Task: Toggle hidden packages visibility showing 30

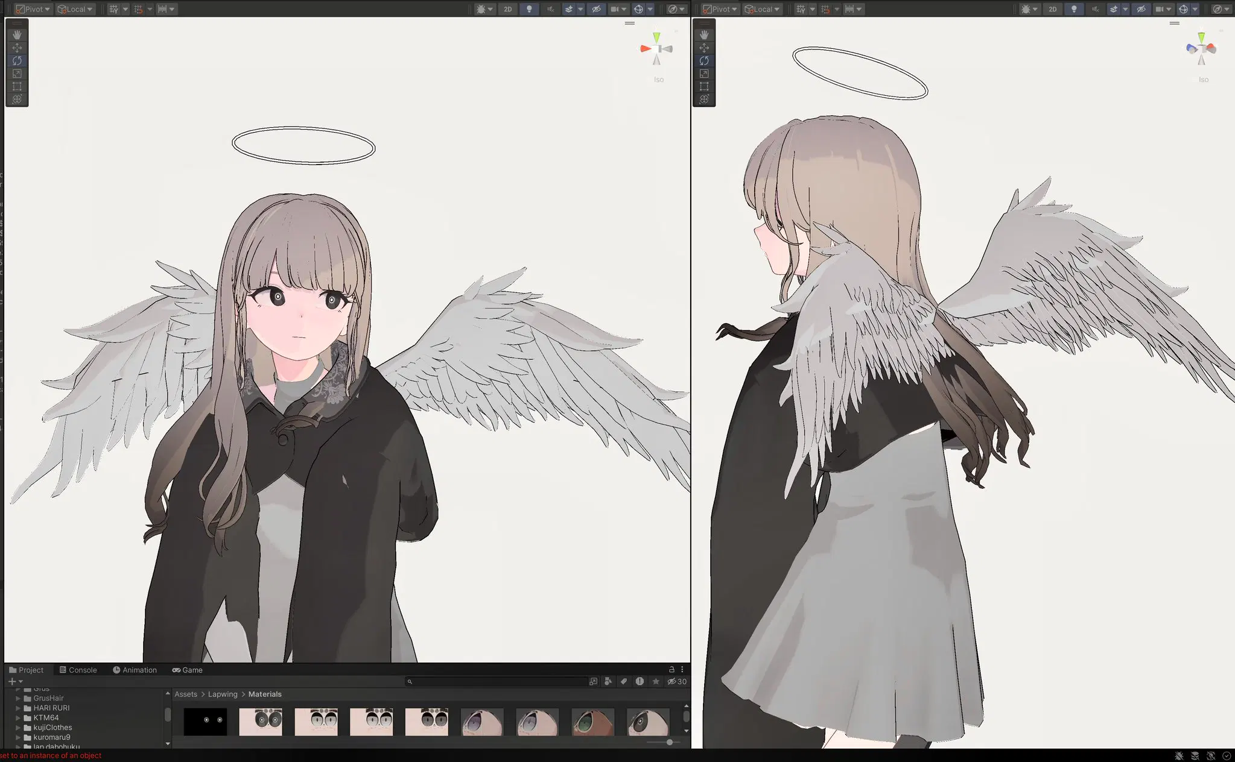Action: click(676, 681)
